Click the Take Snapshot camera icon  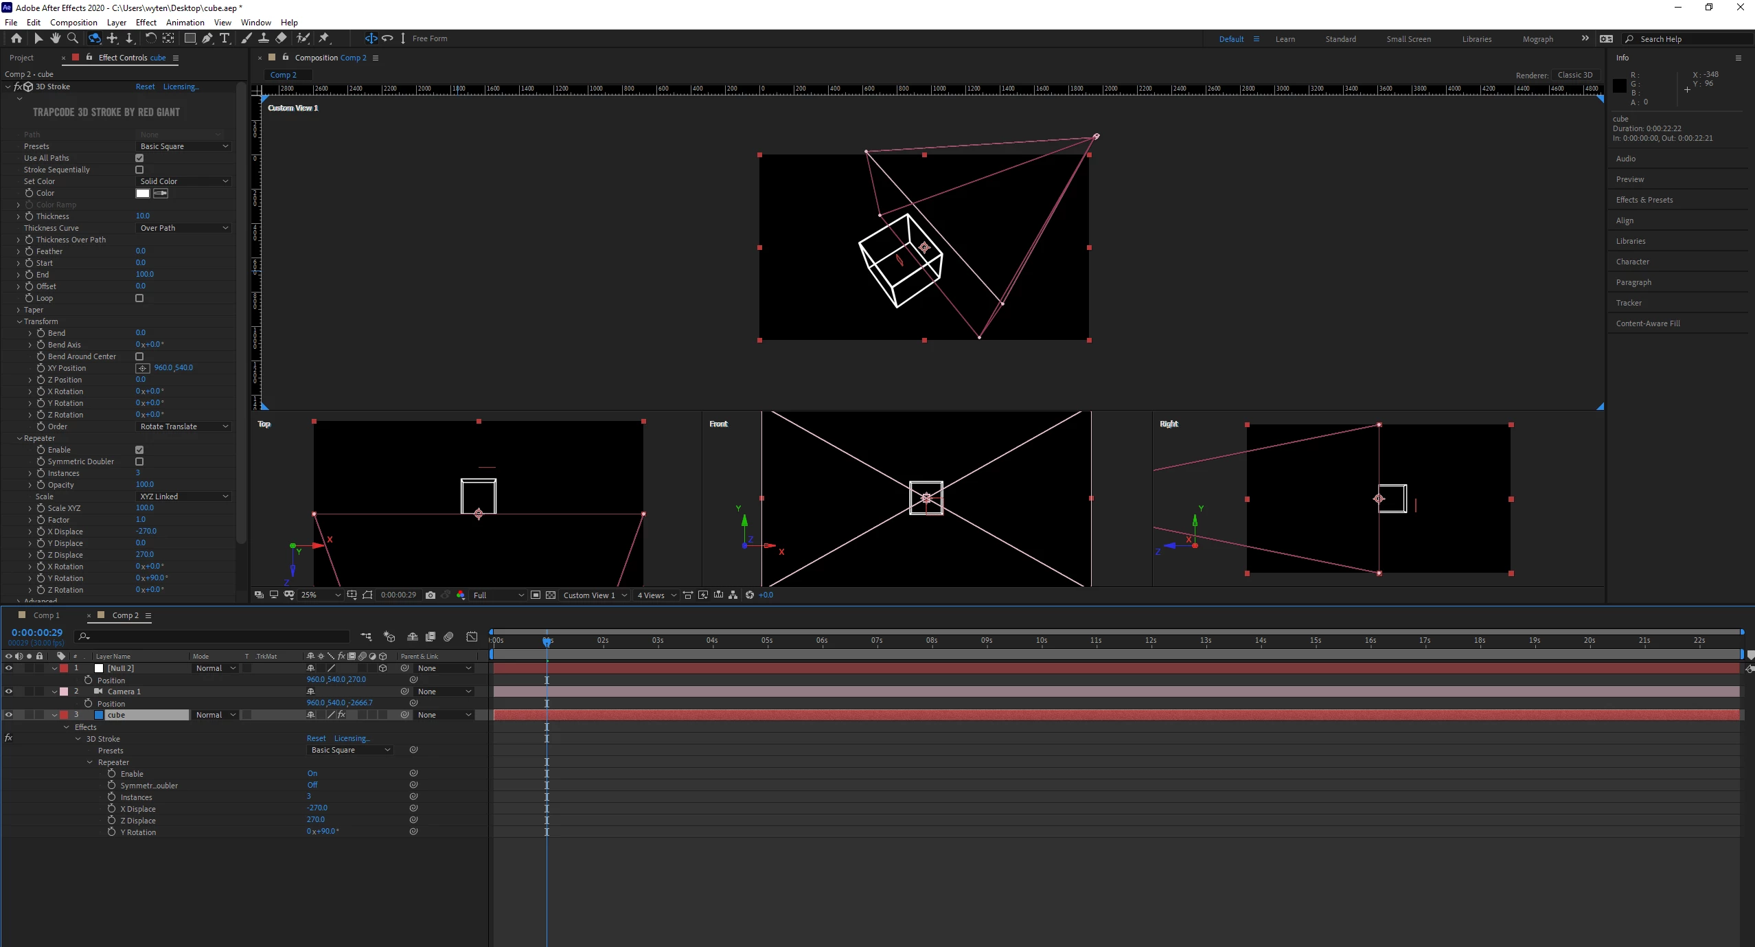(x=431, y=595)
